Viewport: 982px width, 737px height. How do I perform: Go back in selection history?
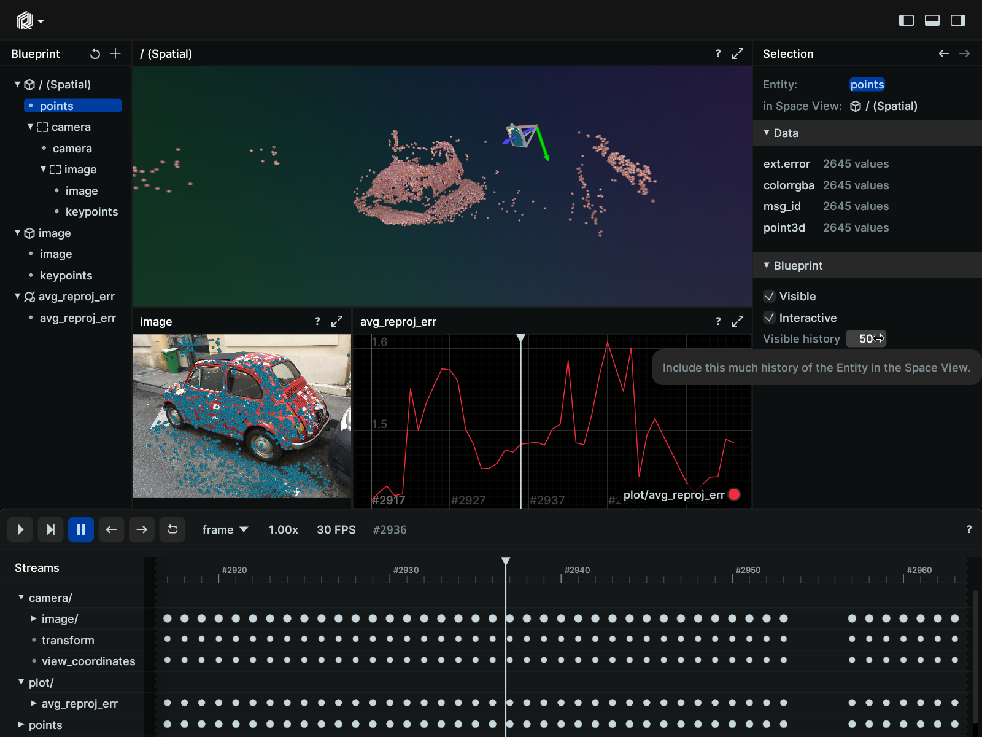[944, 54]
